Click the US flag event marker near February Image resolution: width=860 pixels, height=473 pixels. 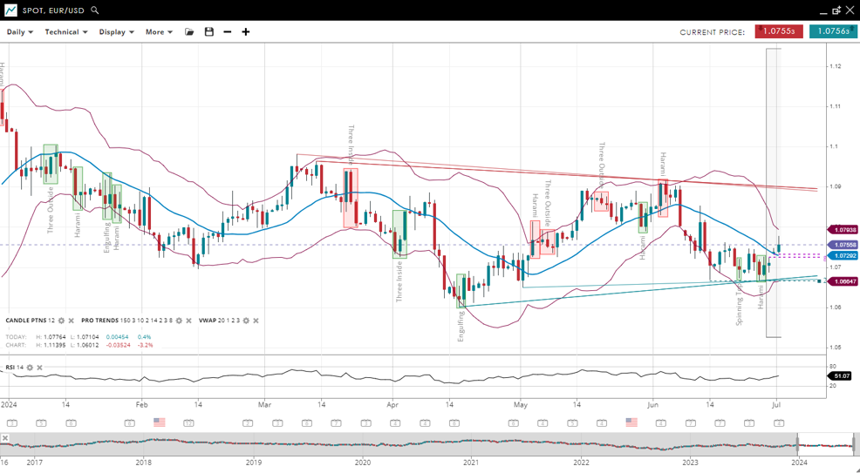point(159,422)
